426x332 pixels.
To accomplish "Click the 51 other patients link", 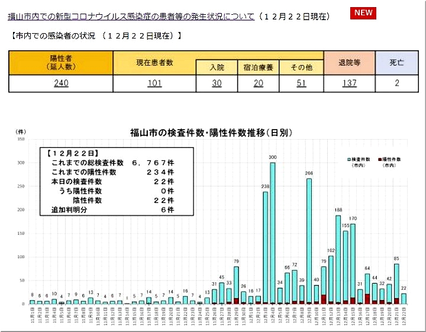I will coord(301,83).
